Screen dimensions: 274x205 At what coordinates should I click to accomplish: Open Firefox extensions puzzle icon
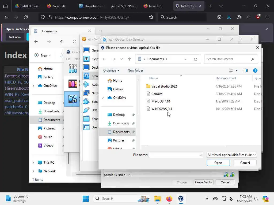click(248, 17)
